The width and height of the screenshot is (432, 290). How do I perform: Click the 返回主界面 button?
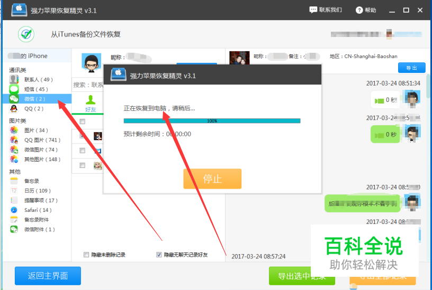48,276
